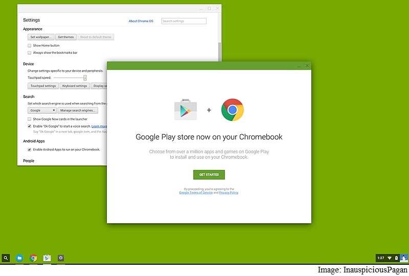409x276 pixels.
Task: Click the Settings window scrollbar
Action: pos(220,51)
